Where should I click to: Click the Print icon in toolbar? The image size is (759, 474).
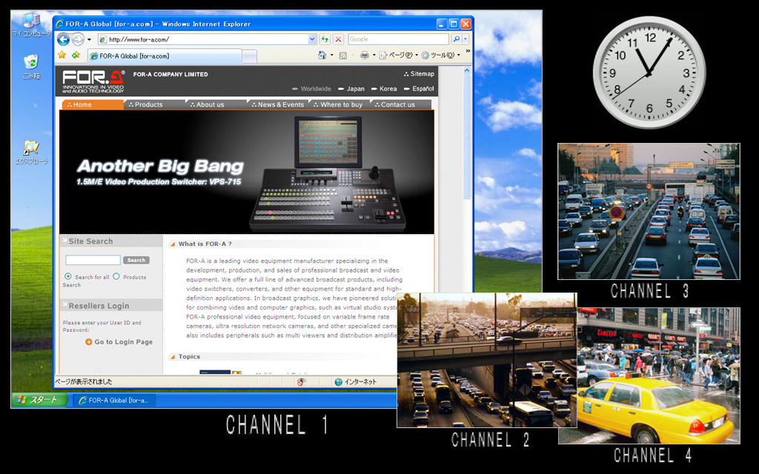click(x=364, y=56)
